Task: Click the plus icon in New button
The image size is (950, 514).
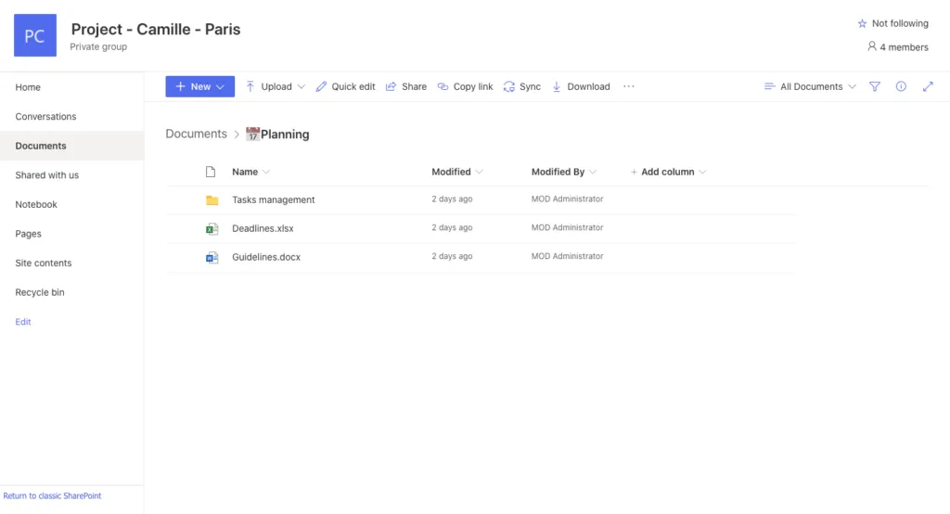Action: pos(181,86)
